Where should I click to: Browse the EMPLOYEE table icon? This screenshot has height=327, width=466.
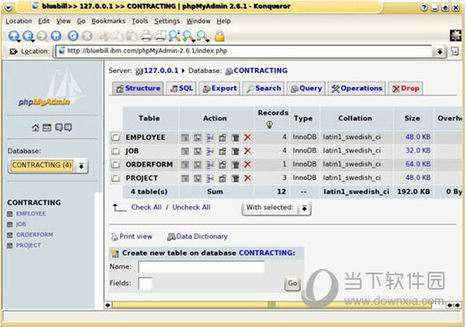pyautogui.click(x=184, y=137)
